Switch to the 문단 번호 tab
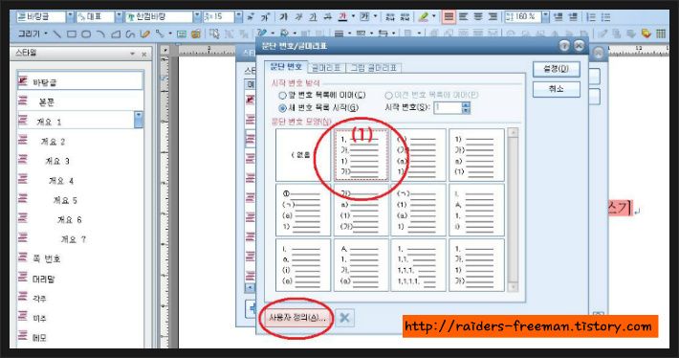Viewport: 679px width, 358px height. (286, 67)
